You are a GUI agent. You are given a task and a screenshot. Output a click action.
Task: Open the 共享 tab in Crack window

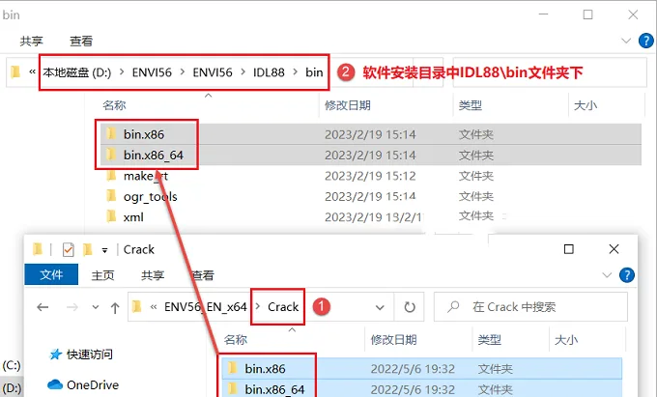pos(153,275)
